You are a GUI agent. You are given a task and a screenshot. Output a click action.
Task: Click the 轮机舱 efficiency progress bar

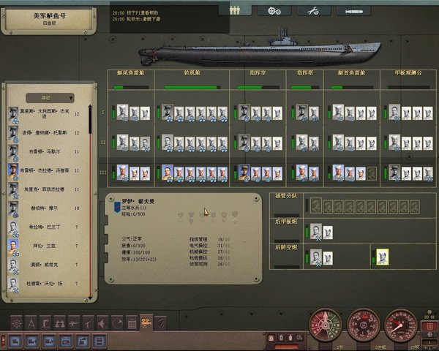coord(192,87)
